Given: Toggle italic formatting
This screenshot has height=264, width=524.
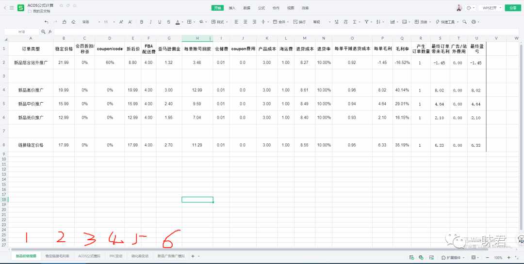Looking at the screenshot, I should [151, 22].
